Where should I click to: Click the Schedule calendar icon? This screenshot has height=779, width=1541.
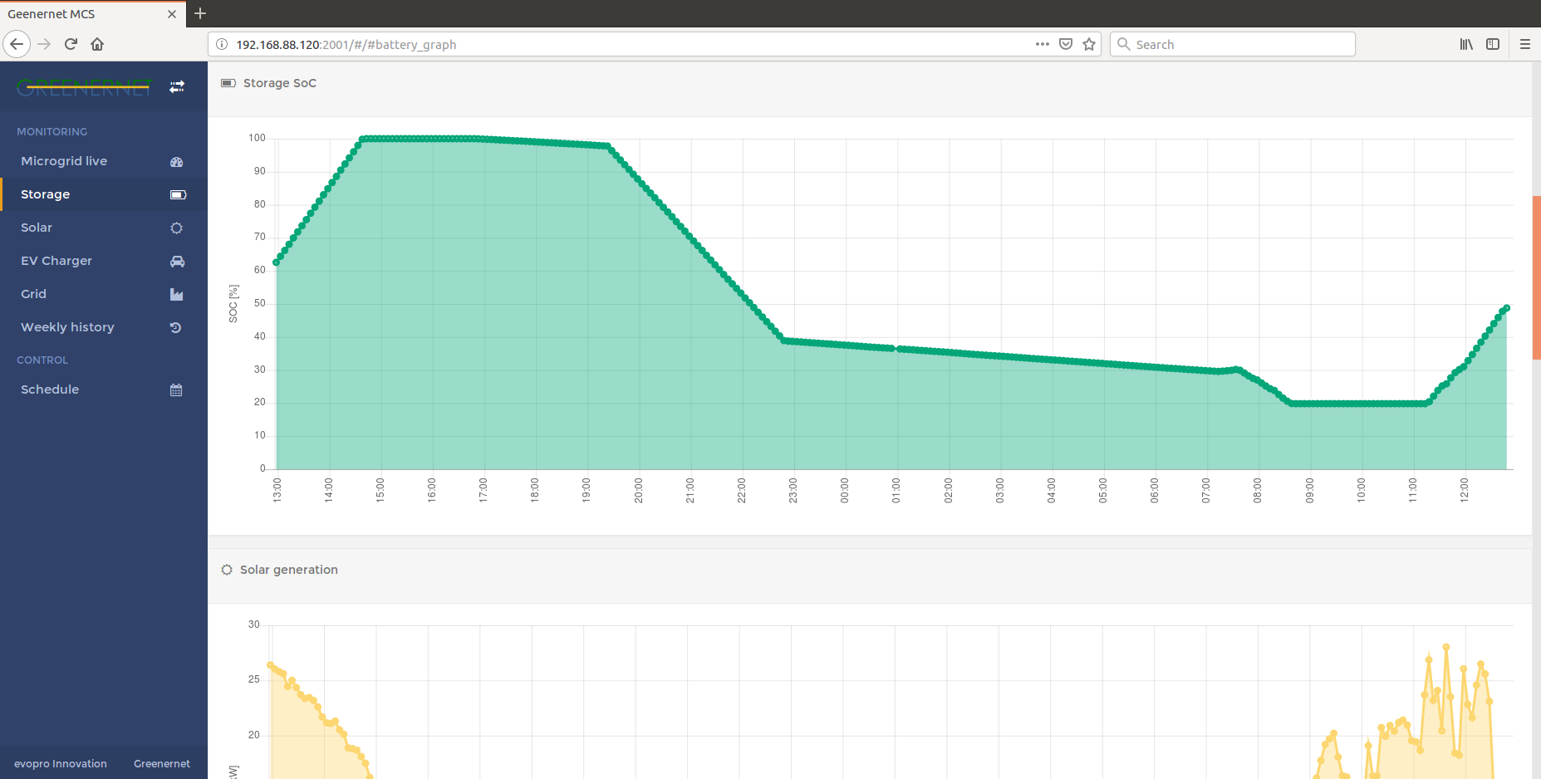pyautogui.click(x=176, y=390)
